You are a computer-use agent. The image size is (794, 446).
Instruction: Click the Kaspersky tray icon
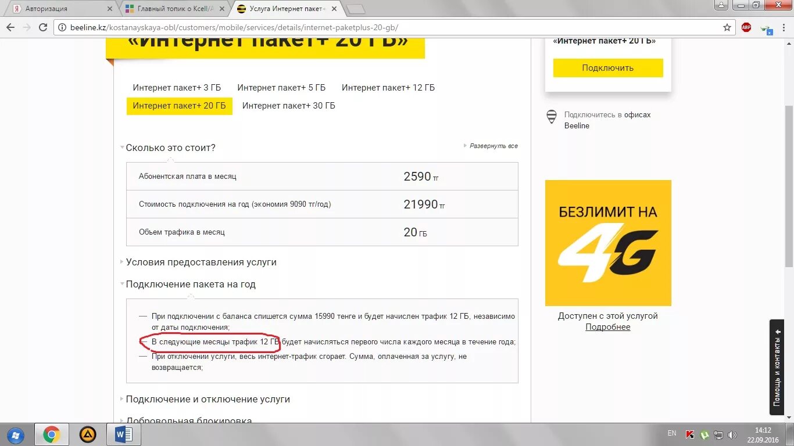pyautogui.click(x=690, y=434)
